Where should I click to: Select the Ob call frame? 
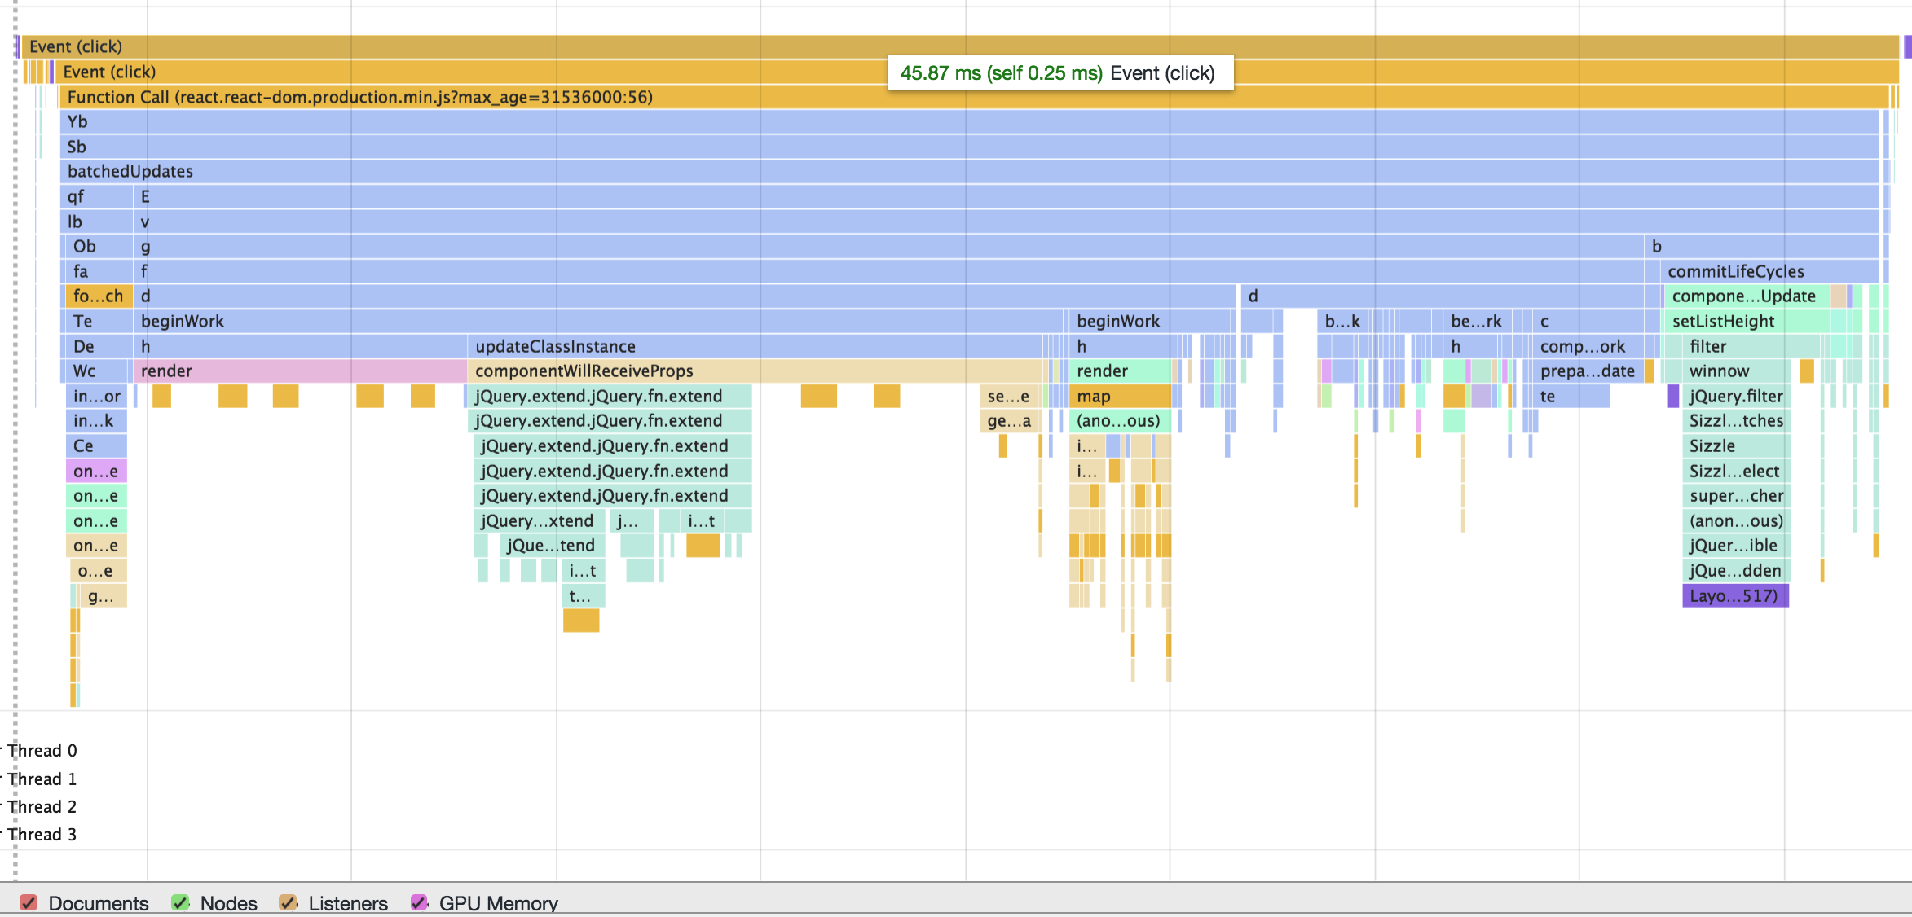pyautogui.click(x=98, y=246)
